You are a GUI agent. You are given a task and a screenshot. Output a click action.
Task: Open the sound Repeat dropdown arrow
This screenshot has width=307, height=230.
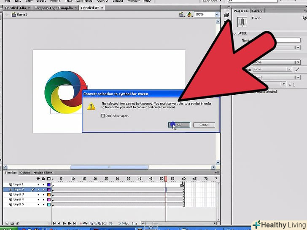(x=283, y=84)
